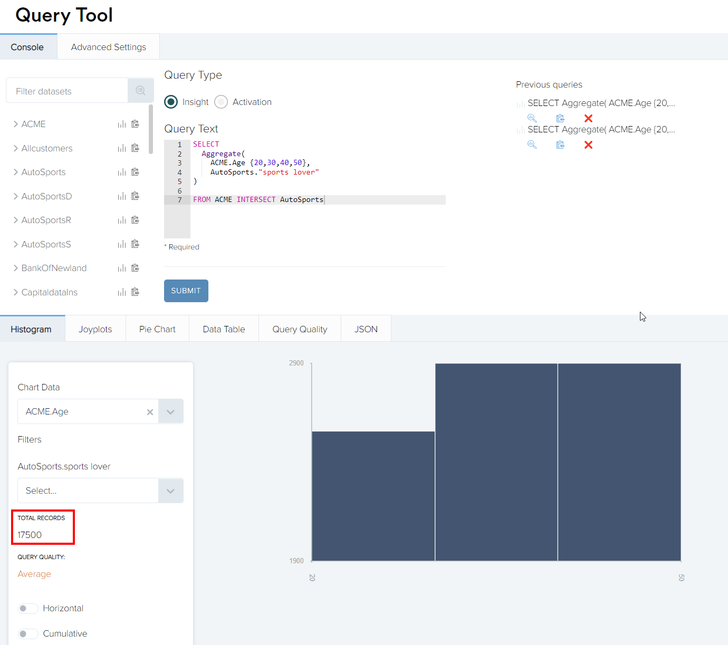Screen dimensions: 728x645
Task: Open the chart icon for CapitaldataIns dataset
Action: coord(122,292)
